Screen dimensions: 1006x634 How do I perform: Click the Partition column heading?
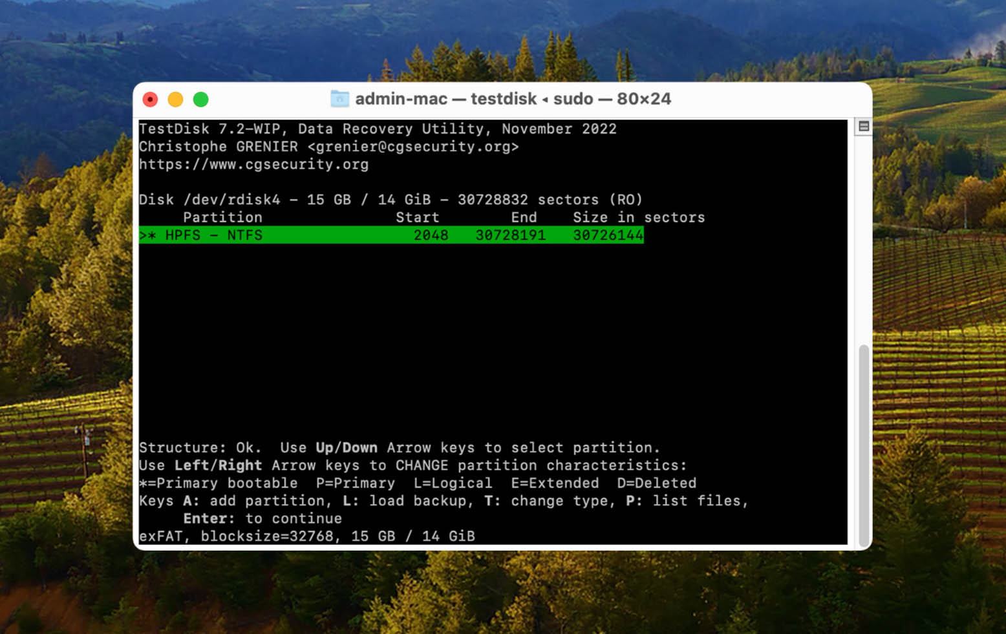coord(222,217)
